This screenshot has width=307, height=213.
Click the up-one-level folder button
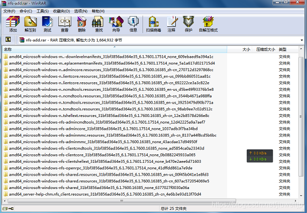click(x=8, y=40)
